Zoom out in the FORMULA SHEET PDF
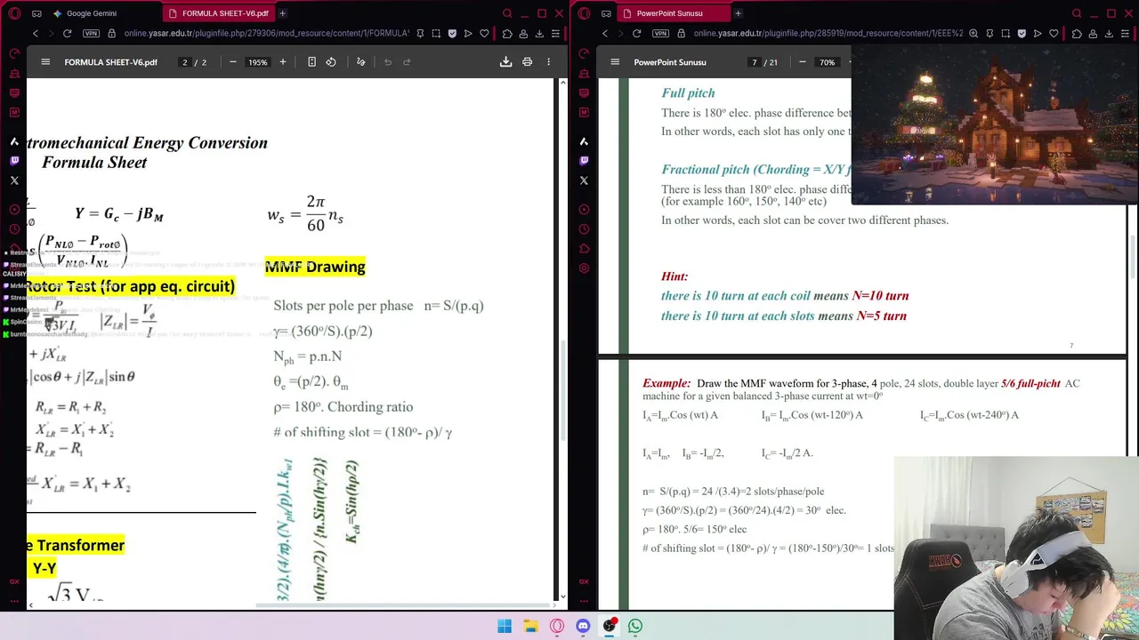1139x640 pixels. click(233, 62)
